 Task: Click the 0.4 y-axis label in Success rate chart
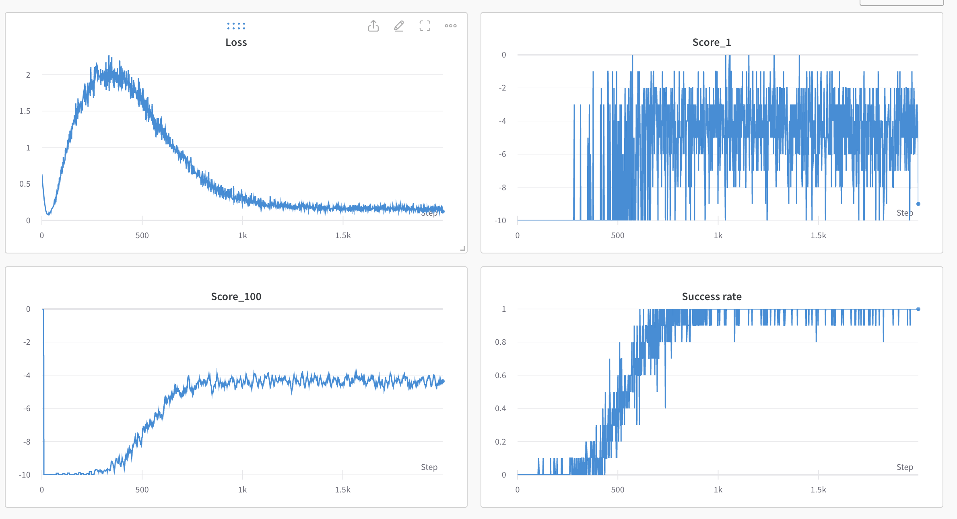501,408
